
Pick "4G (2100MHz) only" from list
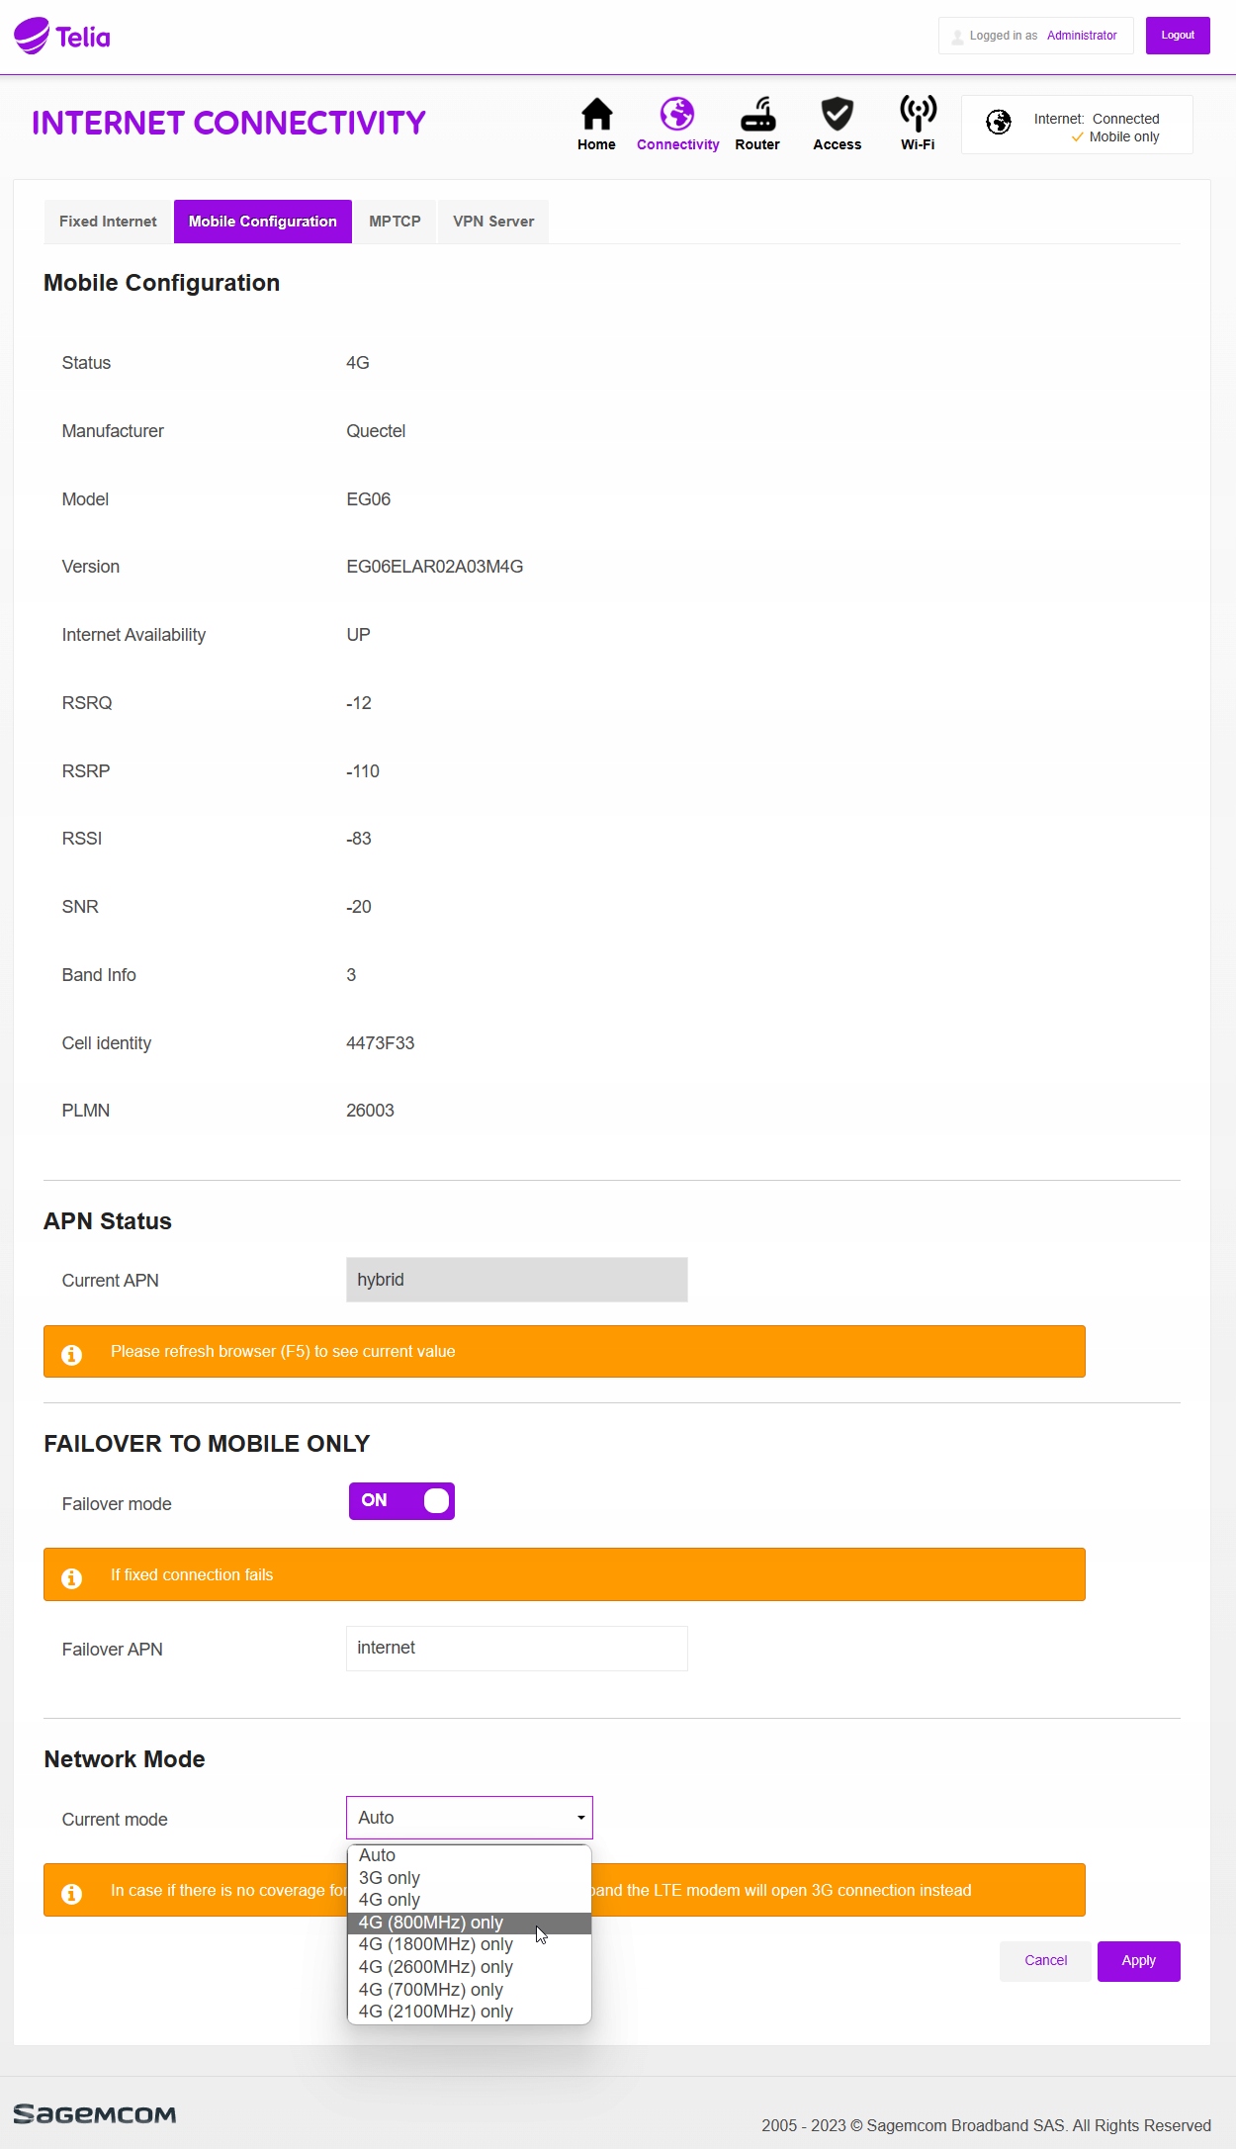(436, 2012)
